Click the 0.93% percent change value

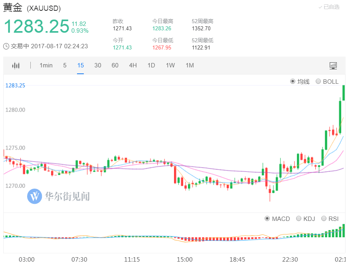80,31
